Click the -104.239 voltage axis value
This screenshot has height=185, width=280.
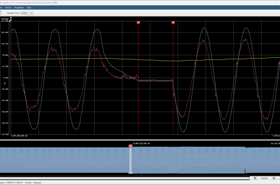[5, 112]
